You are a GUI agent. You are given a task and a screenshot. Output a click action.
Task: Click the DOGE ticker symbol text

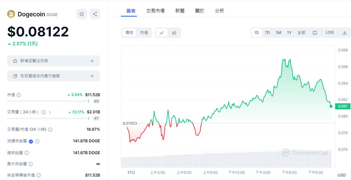pos(52,15)
